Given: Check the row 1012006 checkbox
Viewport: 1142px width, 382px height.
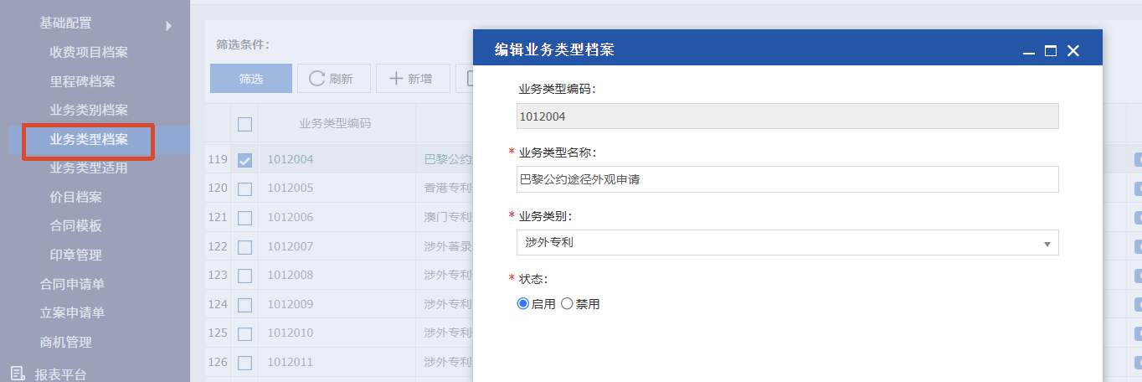Looking at the screenshot, I should (244, 218).
